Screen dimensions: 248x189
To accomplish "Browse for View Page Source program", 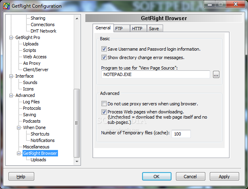I will tap(216, 74).
